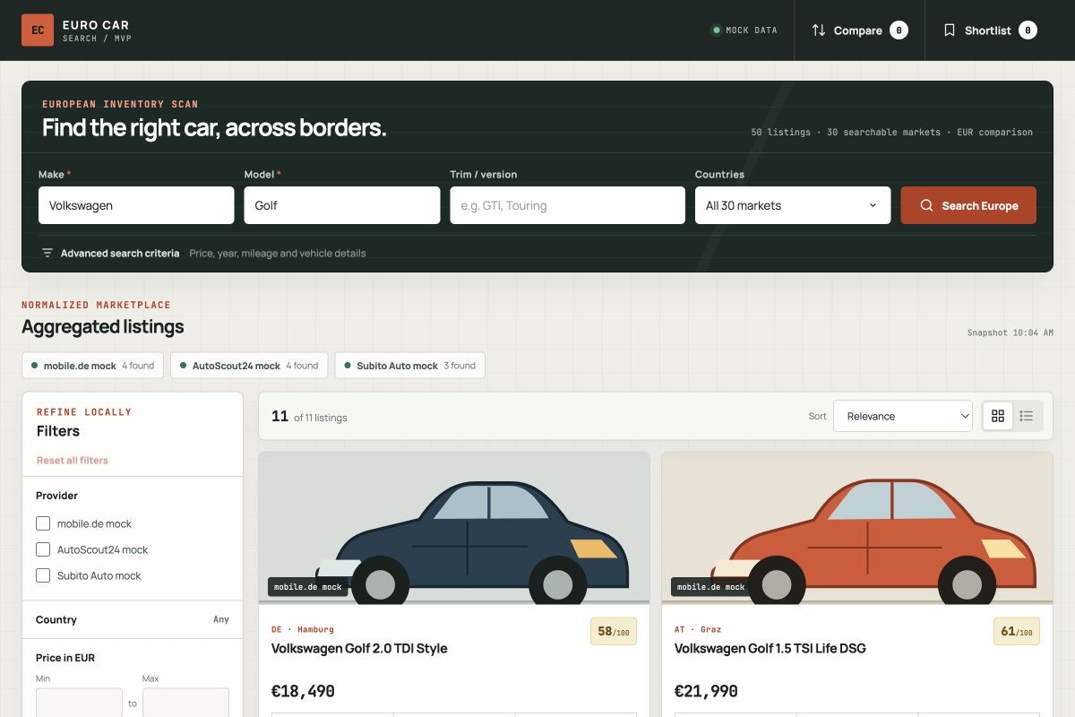Click the €21,990 price

click(706, 691)
